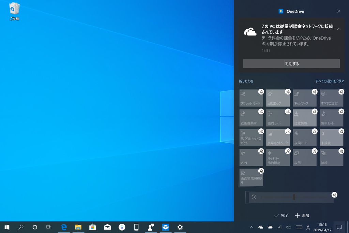
Task: Click the 接続 tile
Action: 331,158
